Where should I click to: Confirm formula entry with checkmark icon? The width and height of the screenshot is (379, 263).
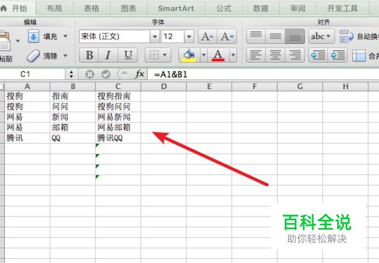tap(106, 74)
